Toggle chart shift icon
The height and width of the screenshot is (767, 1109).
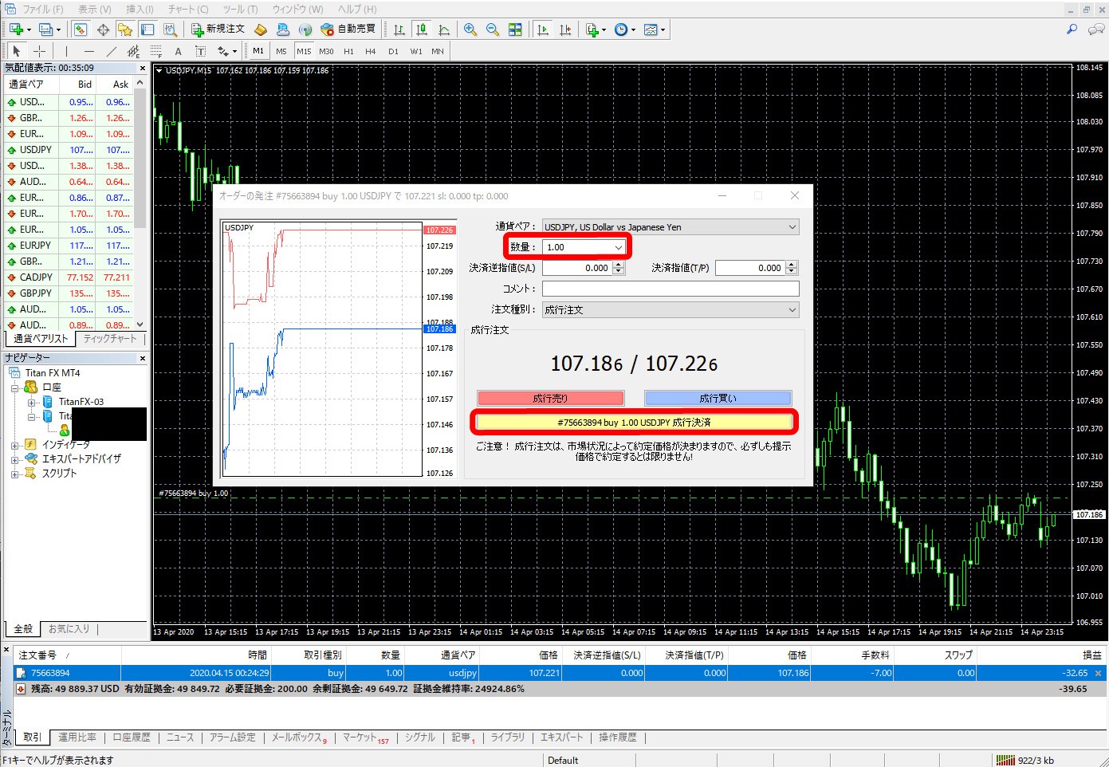pos(565,29)
